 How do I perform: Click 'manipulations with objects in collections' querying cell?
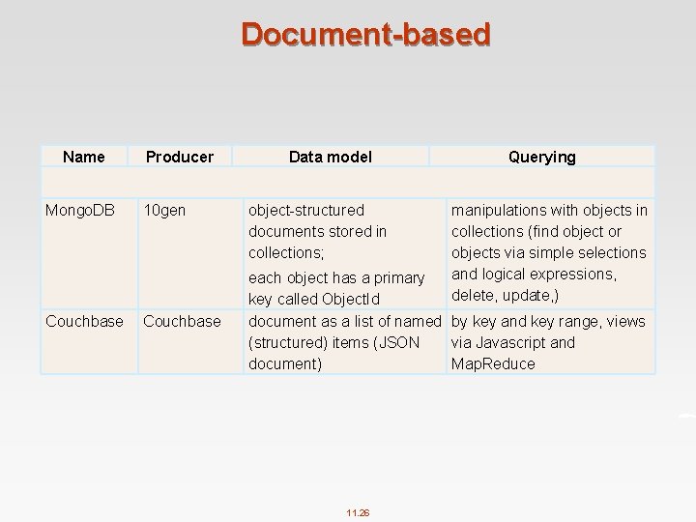coord(549,252)
